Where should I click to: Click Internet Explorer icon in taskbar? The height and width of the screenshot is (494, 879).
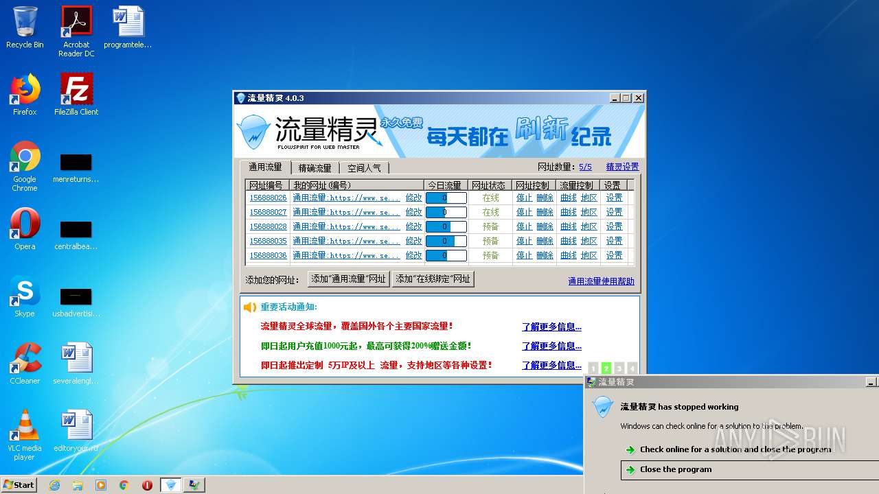click(54, 485)
